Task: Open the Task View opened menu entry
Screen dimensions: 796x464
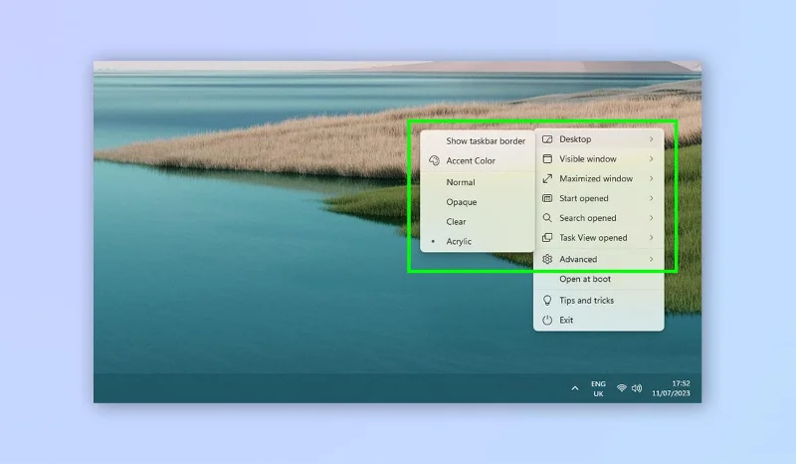Action: [x=599, y=238]
